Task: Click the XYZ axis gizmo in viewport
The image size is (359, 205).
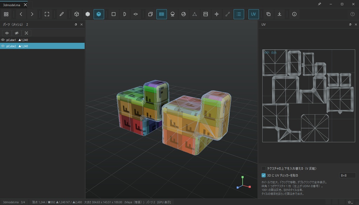Action: pyautogui.click(x=243, y=183)
